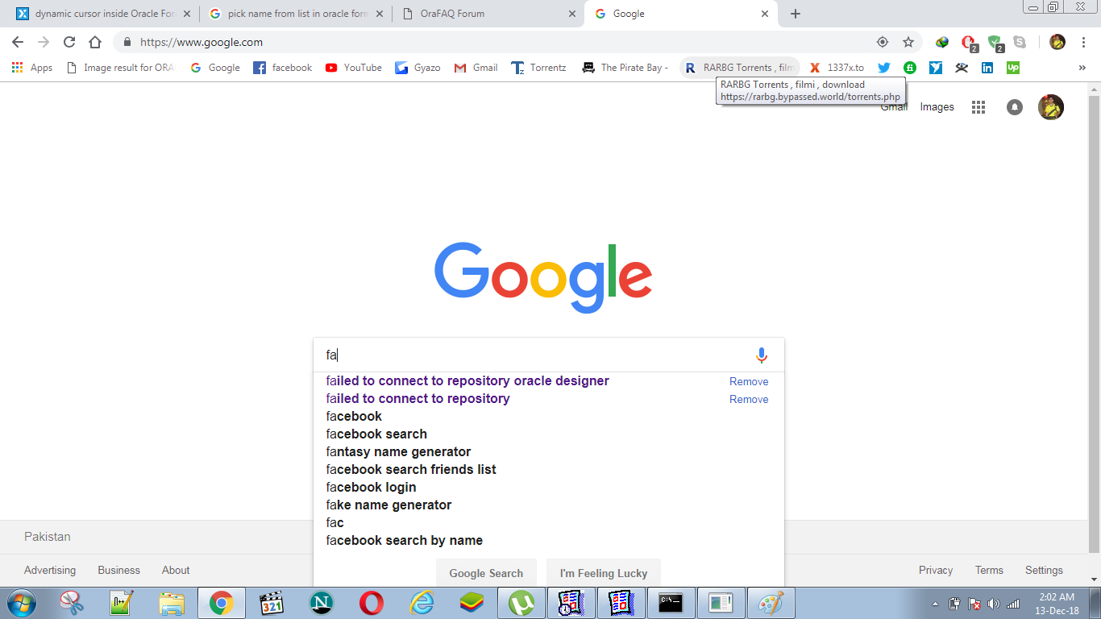Bookmark this page with the star icon
The height and width of the screenshot is (619, 1101).
coord(908,42)
